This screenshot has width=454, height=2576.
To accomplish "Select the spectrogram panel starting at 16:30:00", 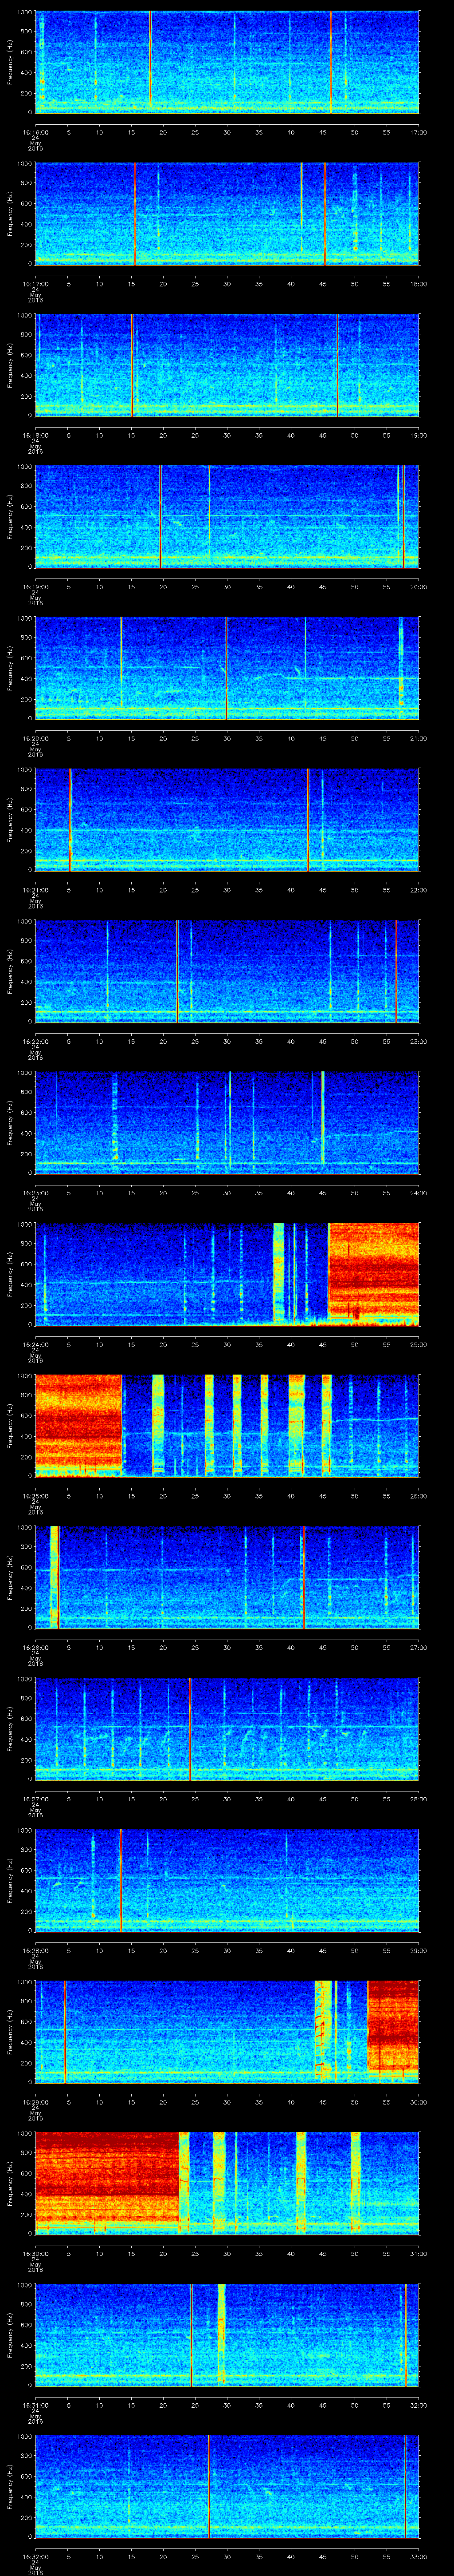I will coord(227,2183).
